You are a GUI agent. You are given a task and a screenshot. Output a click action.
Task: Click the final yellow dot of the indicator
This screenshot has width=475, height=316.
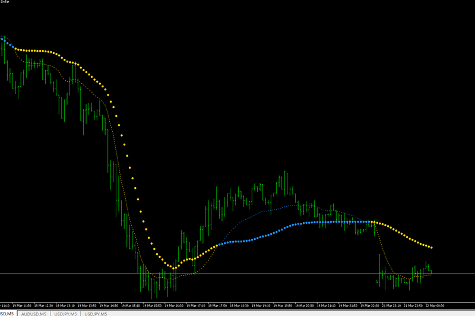tap(432, 248)
